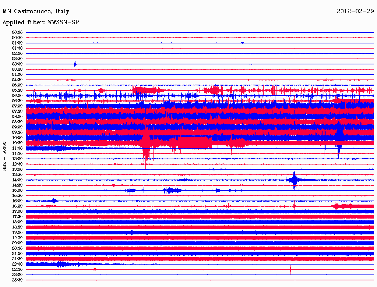The height and width of the screenshot is (287, 377).
Task: Click the 17:30 time label
Action: click(17, 217)
